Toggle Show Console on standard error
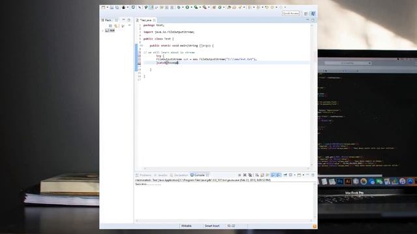Viewport: 417px width, 234px height. point(278,175)
